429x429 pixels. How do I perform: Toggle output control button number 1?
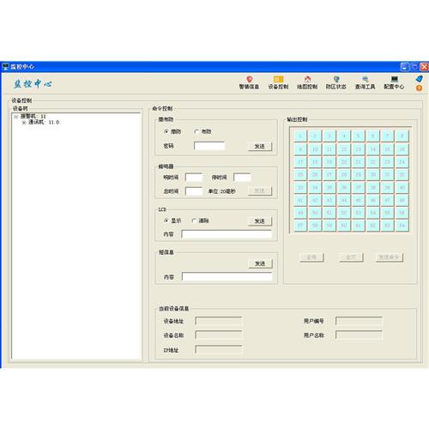300,136
